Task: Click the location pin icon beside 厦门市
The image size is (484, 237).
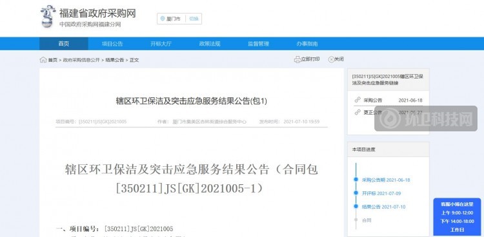Action: tap(163, 19)
